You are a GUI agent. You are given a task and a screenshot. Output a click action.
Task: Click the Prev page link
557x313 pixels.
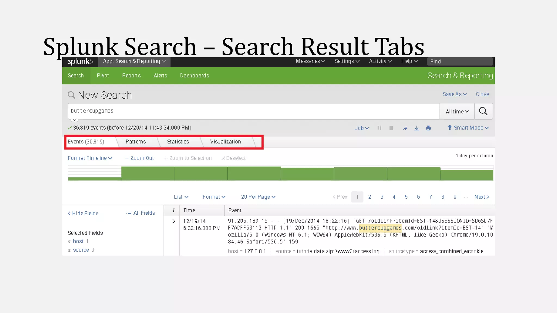340,197
